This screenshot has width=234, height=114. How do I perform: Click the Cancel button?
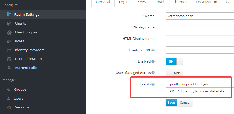pyautogui.click(x=185, y=103)
